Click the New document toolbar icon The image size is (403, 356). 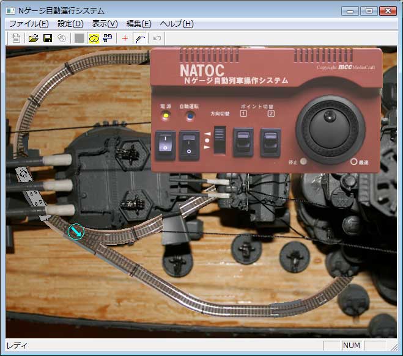click(x=16, y=38)
